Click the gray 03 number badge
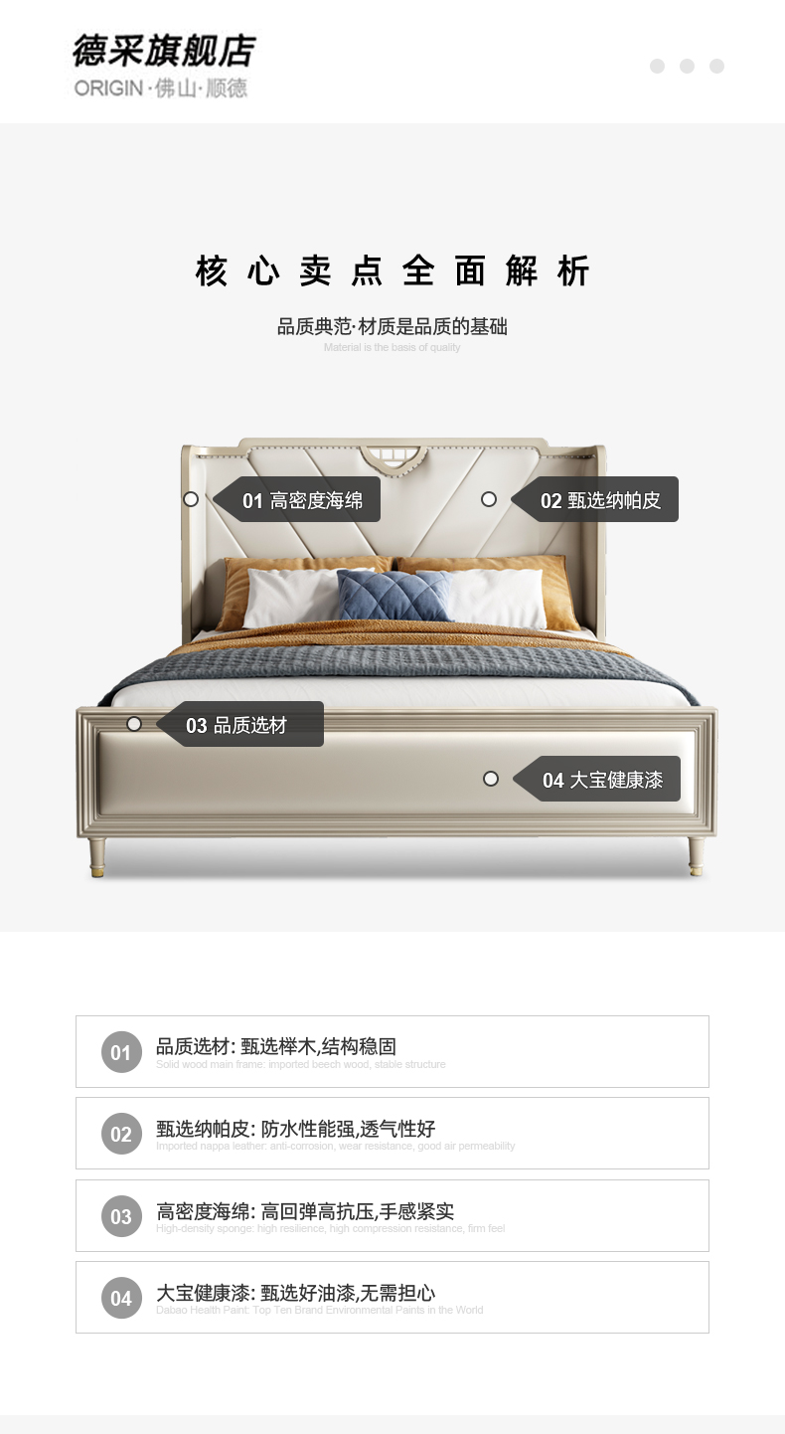The height and width of the screenshot is (1434, 785). point(121,1216)
